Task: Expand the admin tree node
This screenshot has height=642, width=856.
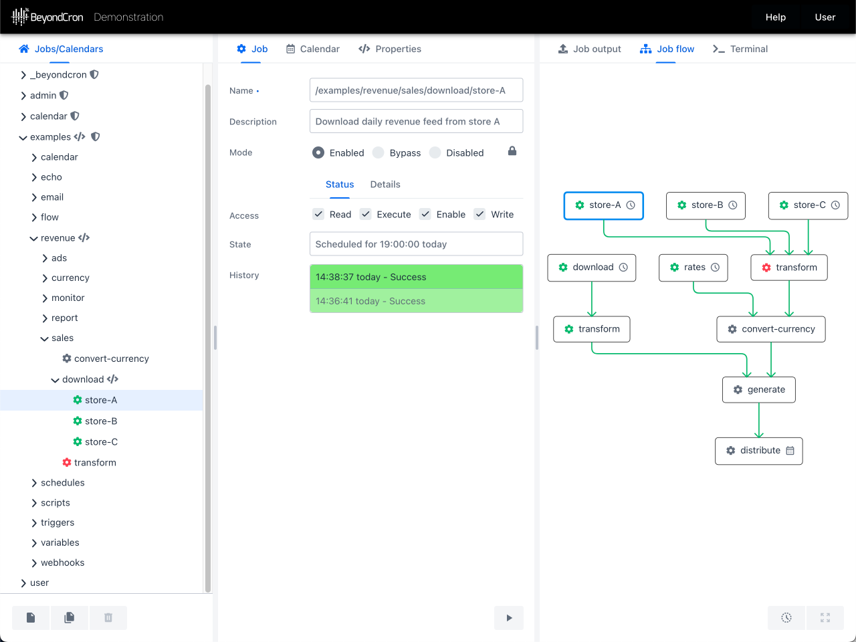Action: [23, 96]
